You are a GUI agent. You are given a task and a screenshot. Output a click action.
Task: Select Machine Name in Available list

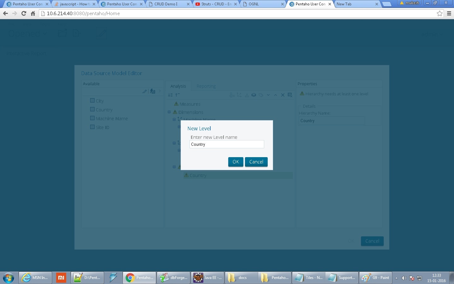tap(112, 119)
